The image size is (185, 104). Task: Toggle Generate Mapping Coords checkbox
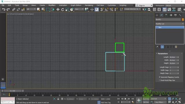[x=160, y=77]
